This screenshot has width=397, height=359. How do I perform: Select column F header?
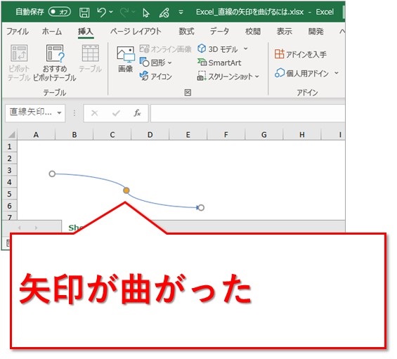point(226,135)
